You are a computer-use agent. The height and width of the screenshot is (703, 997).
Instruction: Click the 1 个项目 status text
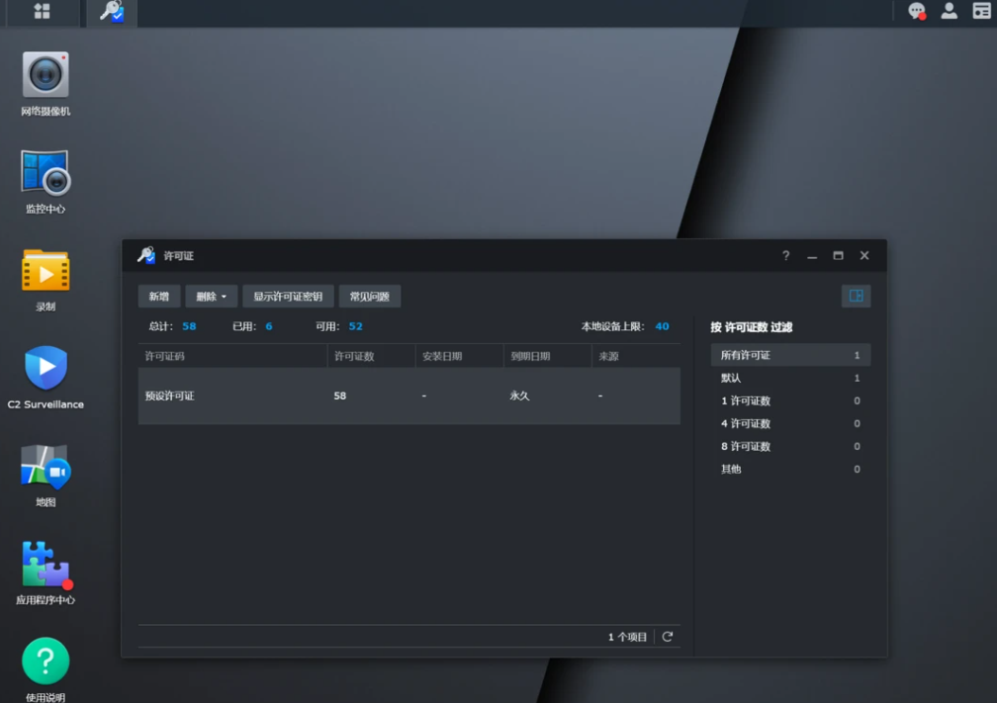pyautogui.click(x=627, y=637)
